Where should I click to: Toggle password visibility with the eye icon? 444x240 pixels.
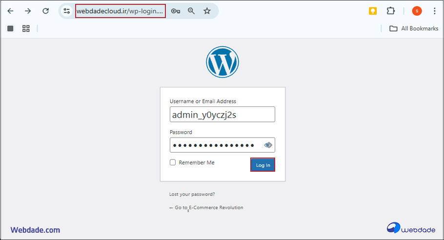point(268,145)
